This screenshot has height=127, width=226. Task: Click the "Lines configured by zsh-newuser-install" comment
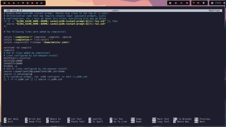coord(31,56)
